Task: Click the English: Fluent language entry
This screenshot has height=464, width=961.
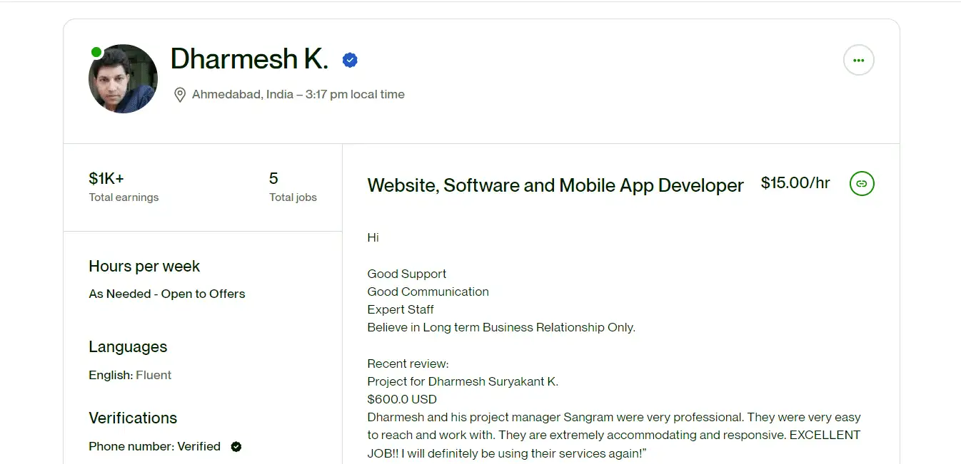Action: (x=130, y=376)
